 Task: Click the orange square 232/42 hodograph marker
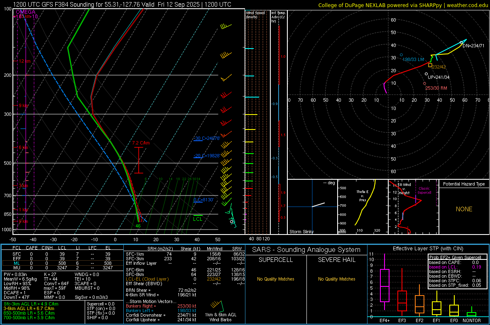pyautogui.click(x=430, y=65)
